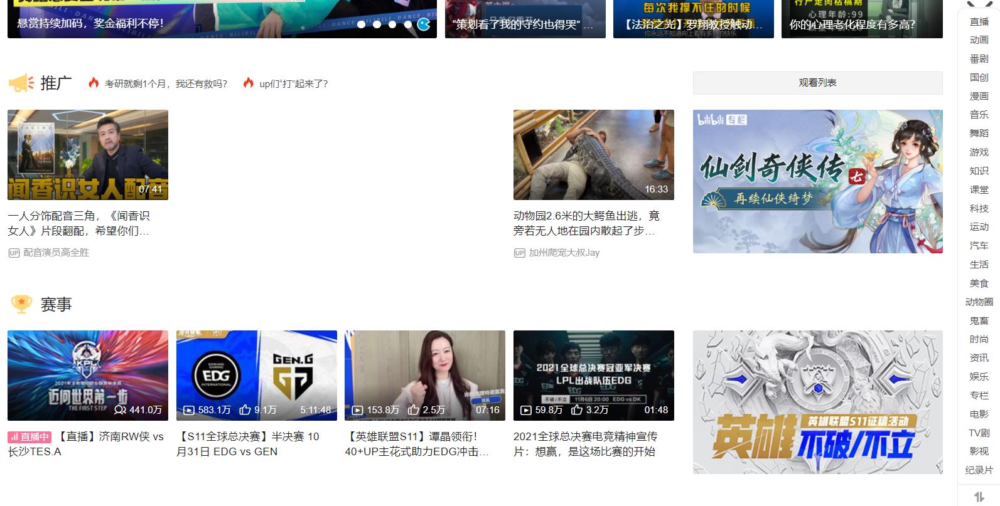Select 汽车 in the sidebar
The image size is (1000, 506).
[979, 246]
